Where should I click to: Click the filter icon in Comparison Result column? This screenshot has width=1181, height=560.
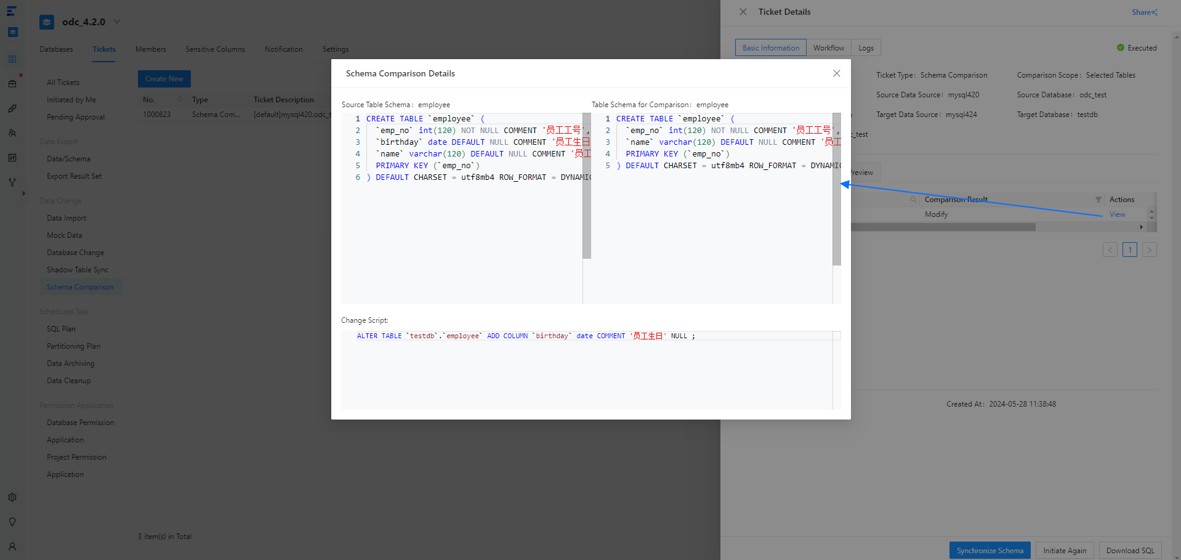[1098, 200]
